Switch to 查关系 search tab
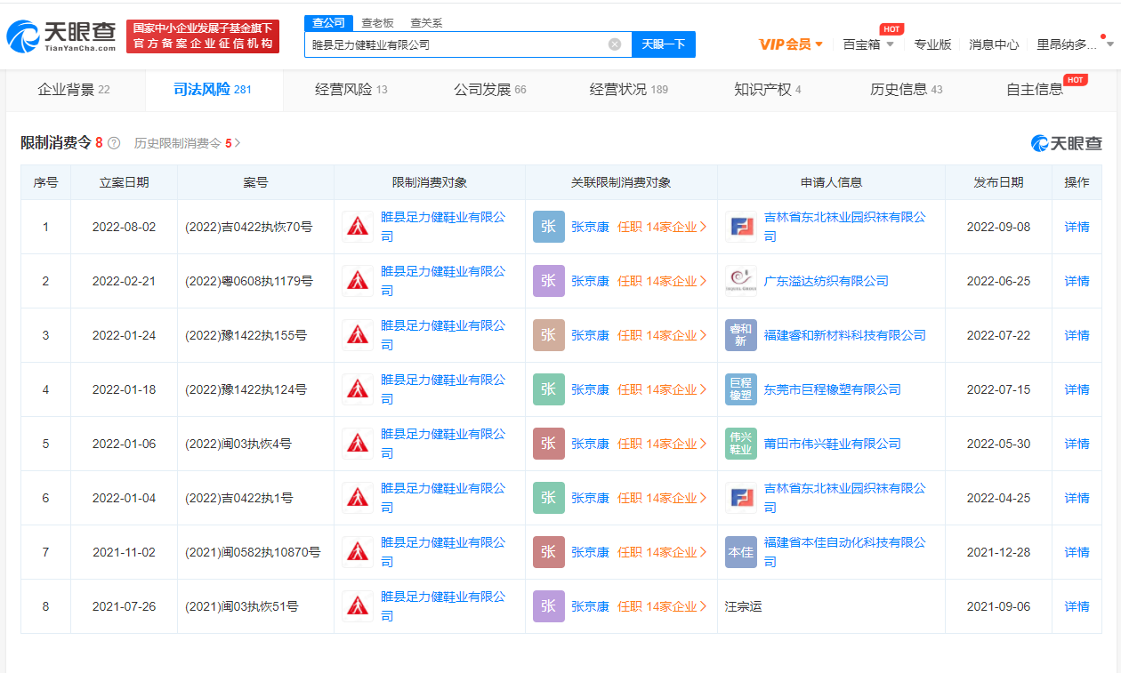The width and height of the screenshot is (1121, 673). [426, 23]
